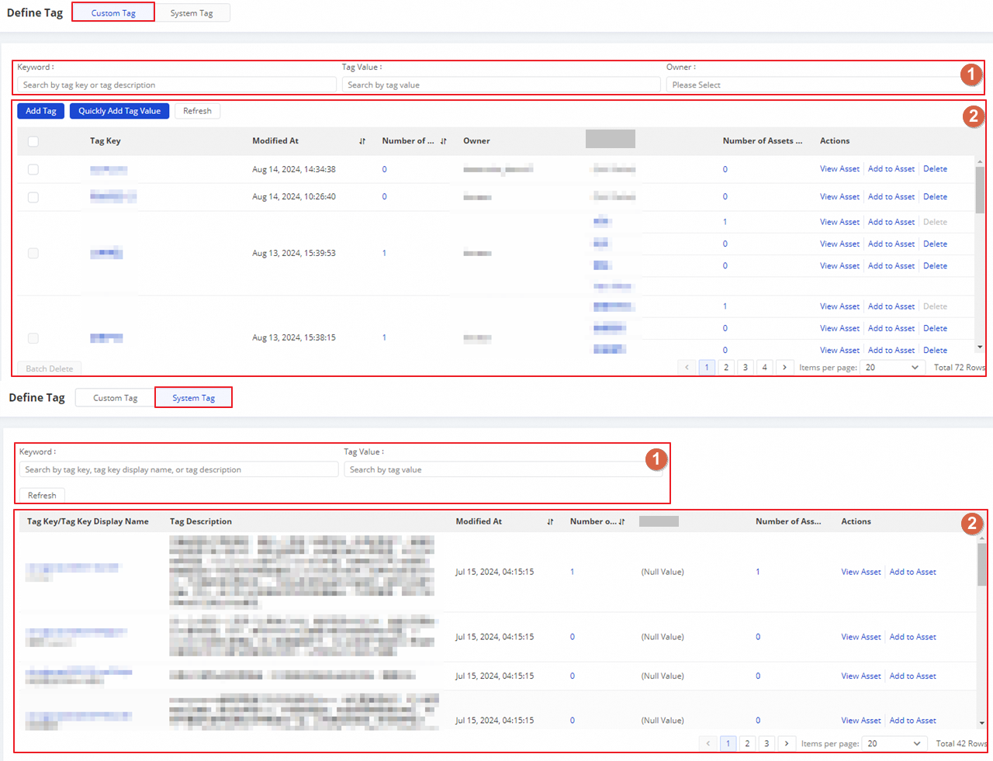Click the upper 'Search by tag key or tag description' field
The height and width of the screenshot is (761, 993).
point(177,85)
